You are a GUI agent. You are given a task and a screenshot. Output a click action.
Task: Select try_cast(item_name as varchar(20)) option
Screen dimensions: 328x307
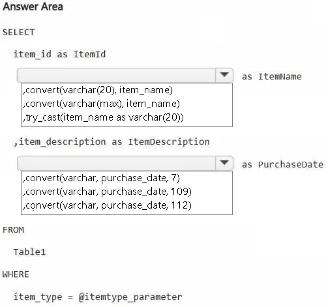104,117
